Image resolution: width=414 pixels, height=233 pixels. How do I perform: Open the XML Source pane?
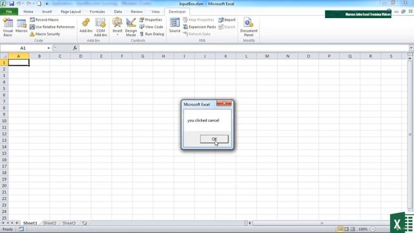[x=175, y=26]
